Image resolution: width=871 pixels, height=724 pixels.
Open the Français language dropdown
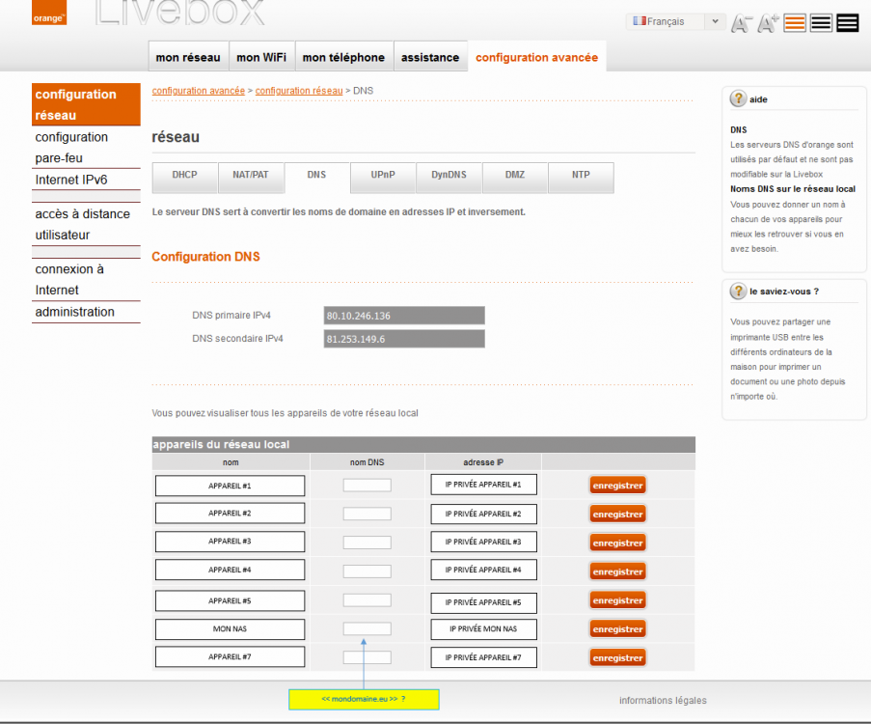click(x=675, y=21)
